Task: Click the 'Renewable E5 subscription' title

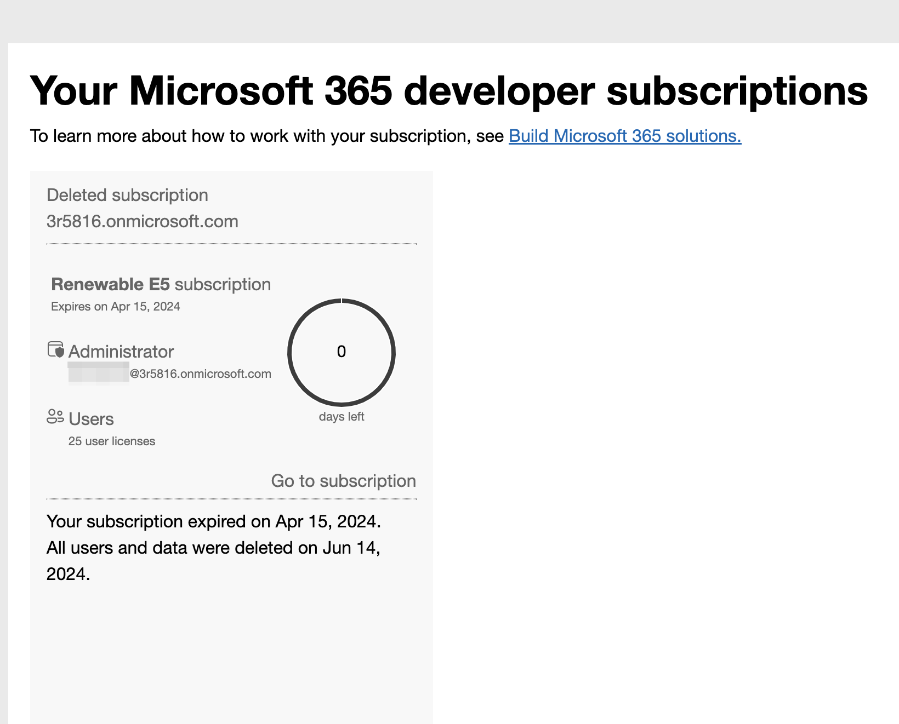Action: pos(161,284)
